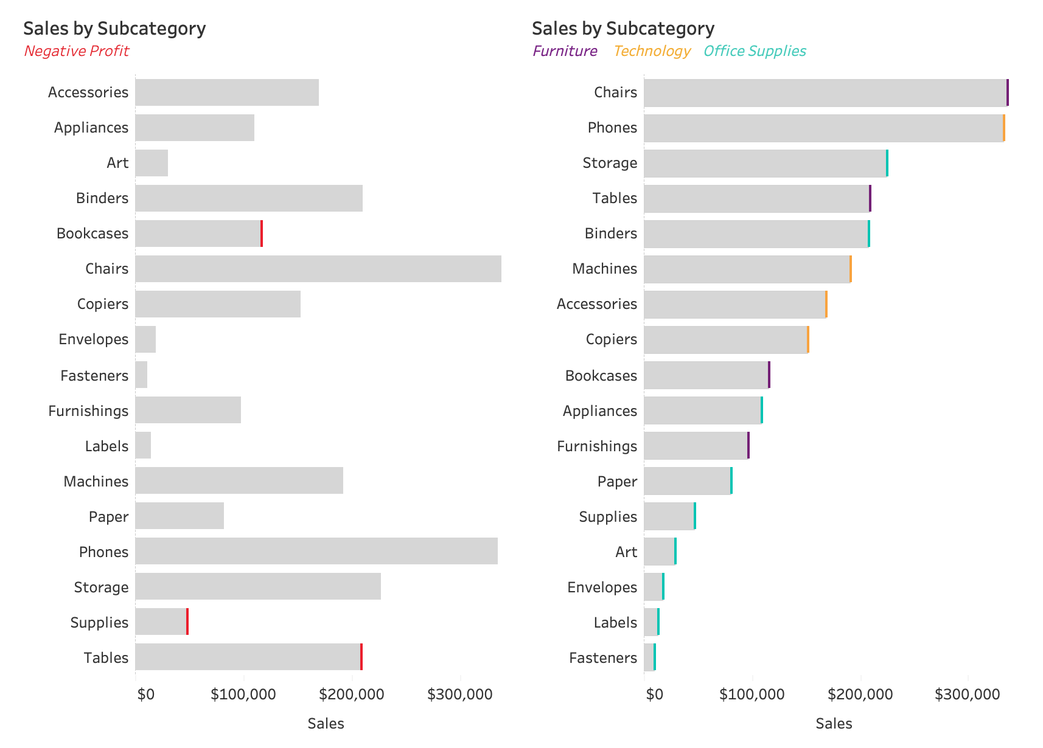This screenshot has width=1043, height=748.
Task: Select the purple marker ending the right Chairs bar
Action: tap(1008, 93)
